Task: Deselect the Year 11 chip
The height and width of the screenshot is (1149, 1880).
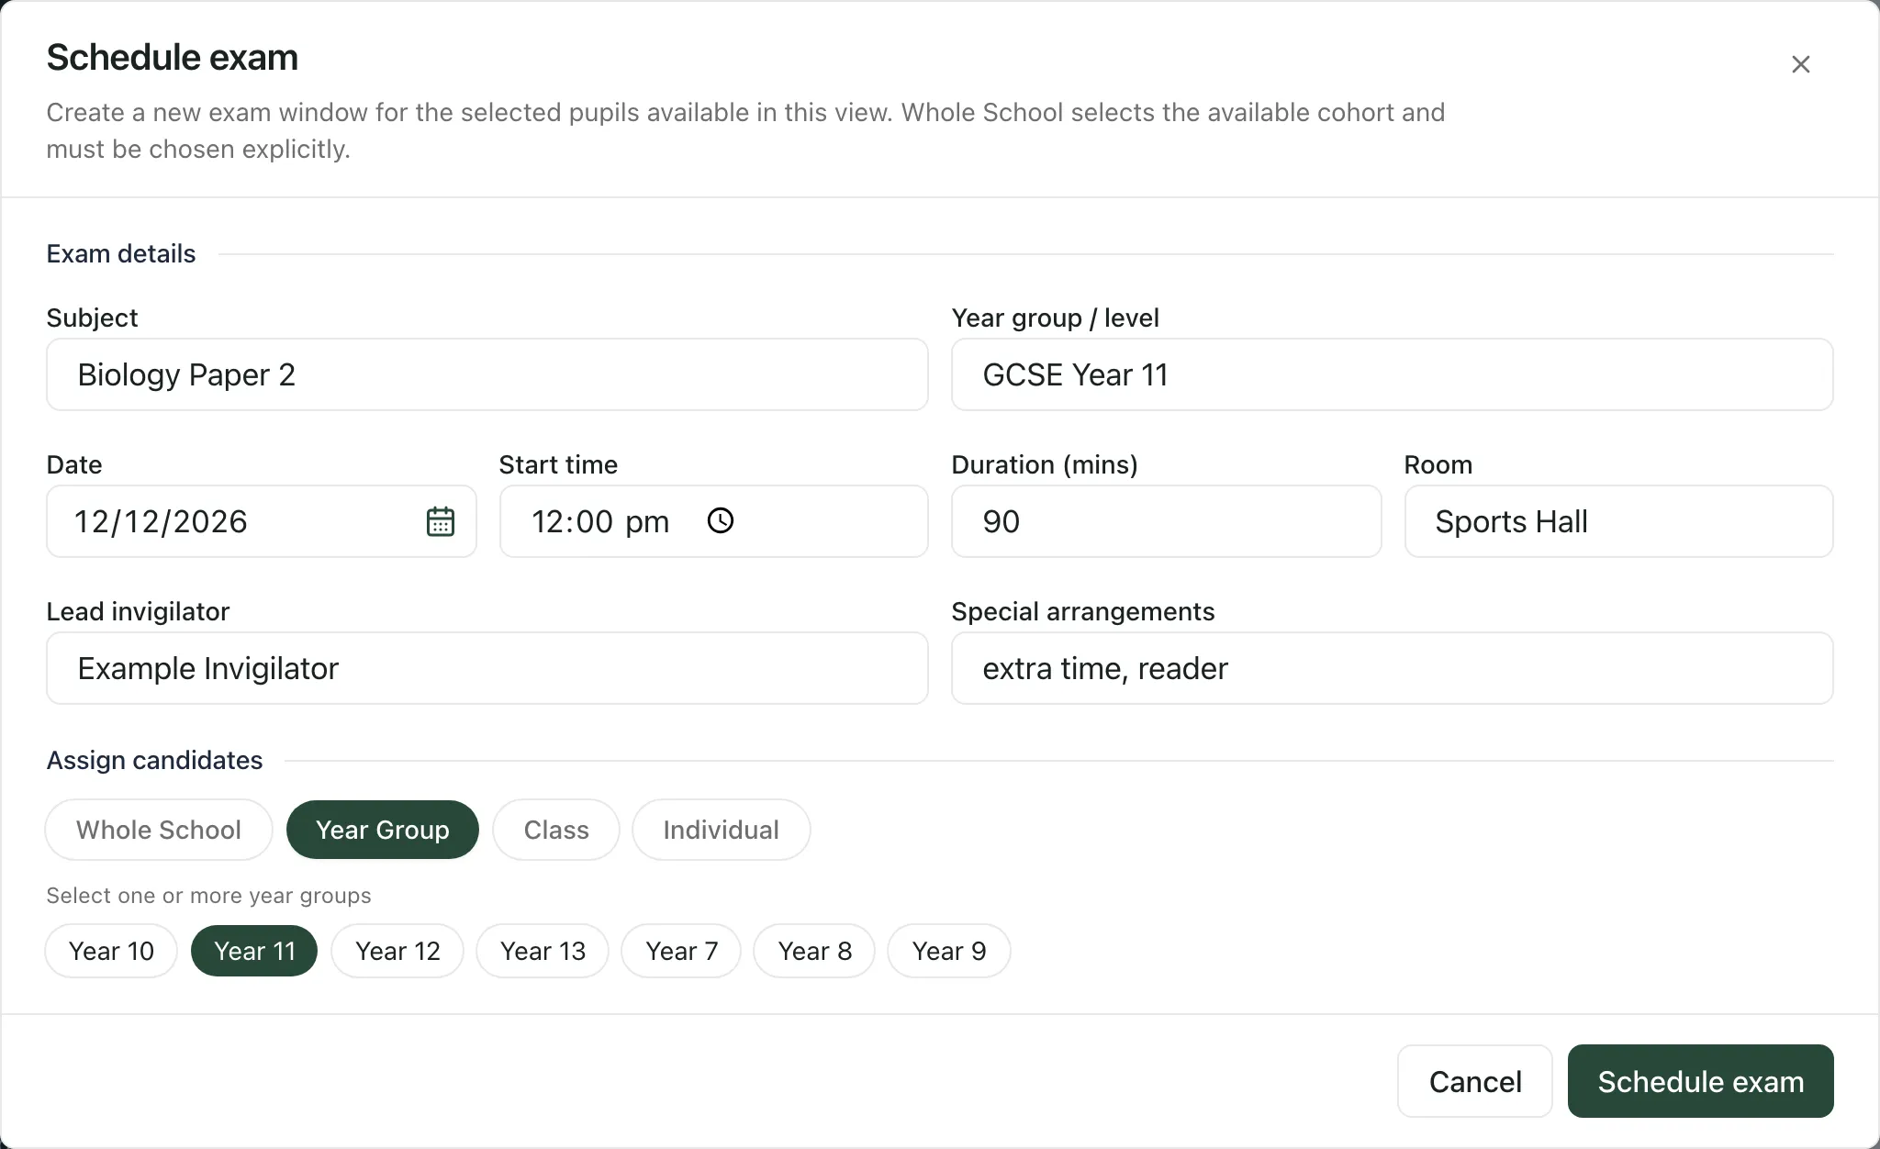Action: 254,951
